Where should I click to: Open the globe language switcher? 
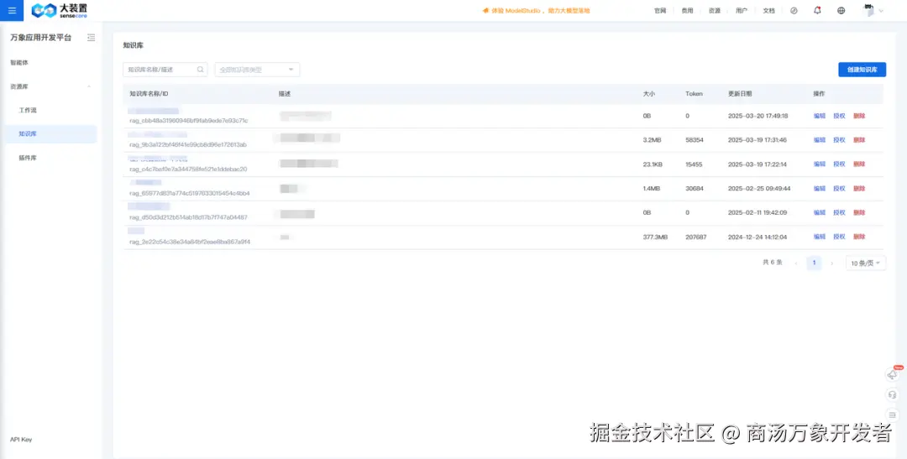(x=841, y=10)
